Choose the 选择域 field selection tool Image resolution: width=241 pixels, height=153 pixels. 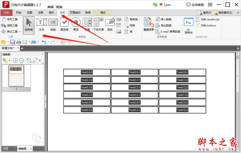[29, 25]
